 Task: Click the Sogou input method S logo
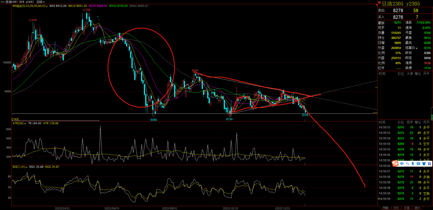396,164
